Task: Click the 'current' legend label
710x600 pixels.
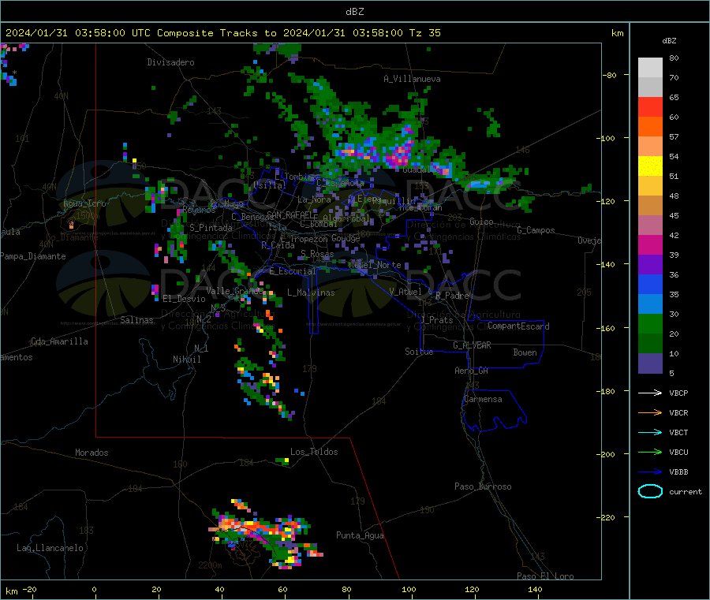Action: 686,492
